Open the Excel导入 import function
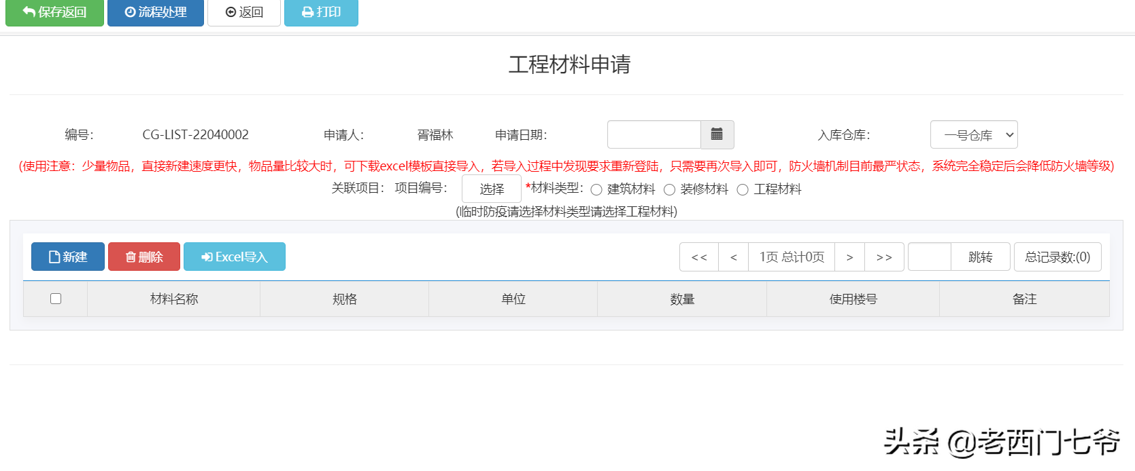The width and height of the screenshot is (1135, 471). pyautogui.click(x=235, y=257)
